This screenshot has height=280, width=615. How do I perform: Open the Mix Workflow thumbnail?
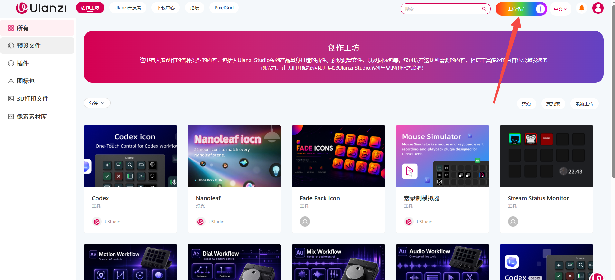coord(338,262)
